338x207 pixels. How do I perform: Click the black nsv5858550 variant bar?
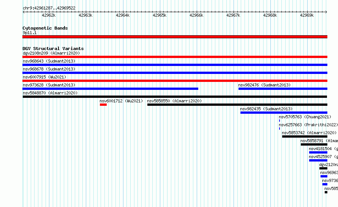coord(237,105)
